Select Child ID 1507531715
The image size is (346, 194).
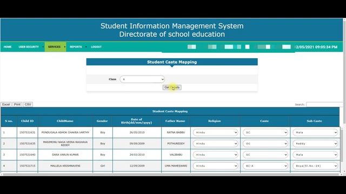[28, 166]
